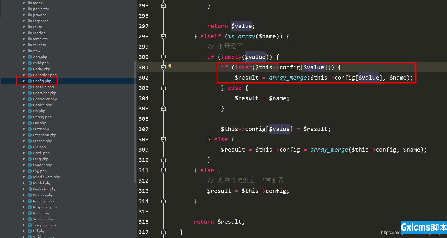Click the Console.php class icon
447x238 pixels.
30,87
